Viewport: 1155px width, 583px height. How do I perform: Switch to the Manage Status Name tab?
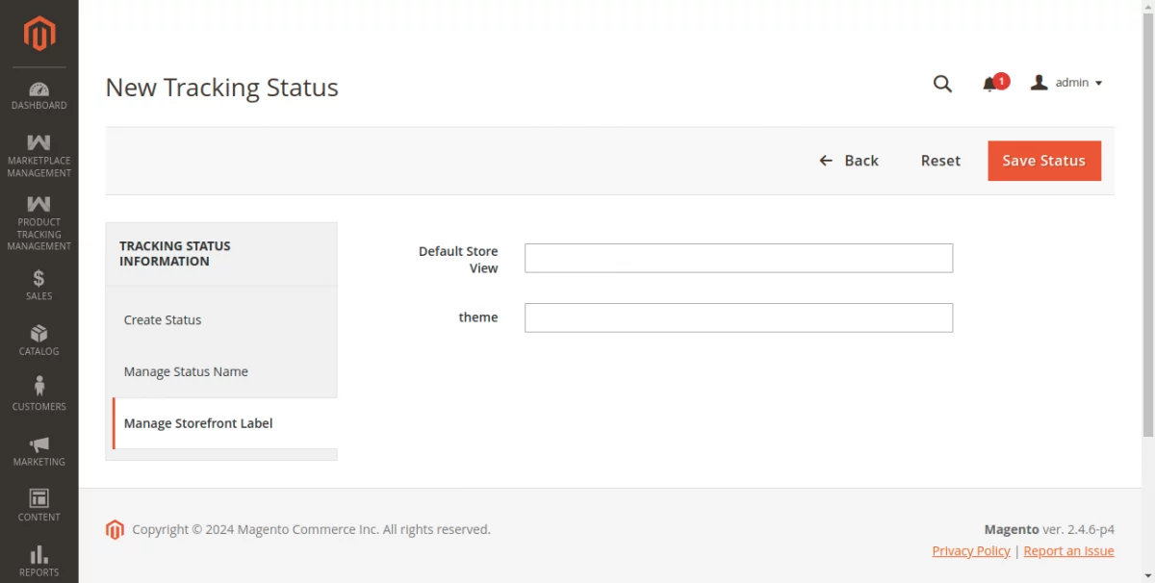pos(186,371)
